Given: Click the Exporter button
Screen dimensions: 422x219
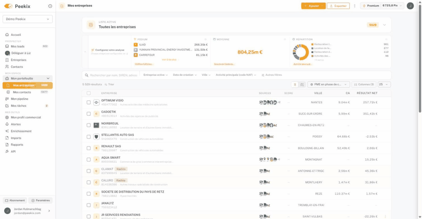Looking at the screenshot, I should click(x=338, y=6).
